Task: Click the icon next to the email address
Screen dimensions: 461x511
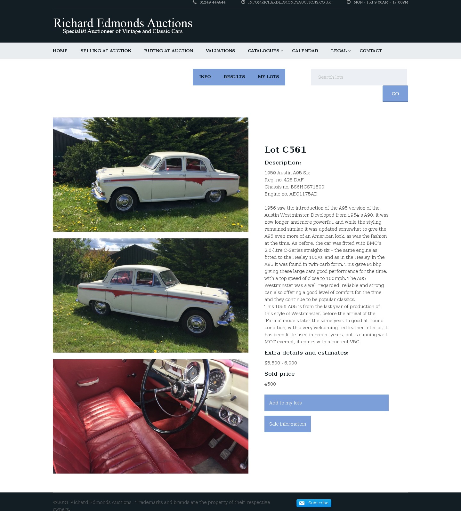Action: click(243, 2)
